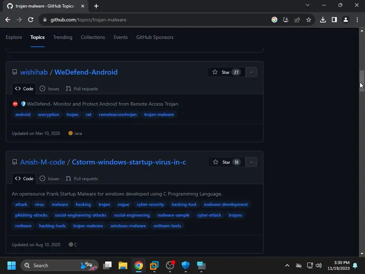Reload the GitHub Topics page
The width and height of the screenshot is (365, 274).
(x=31, y=20)
